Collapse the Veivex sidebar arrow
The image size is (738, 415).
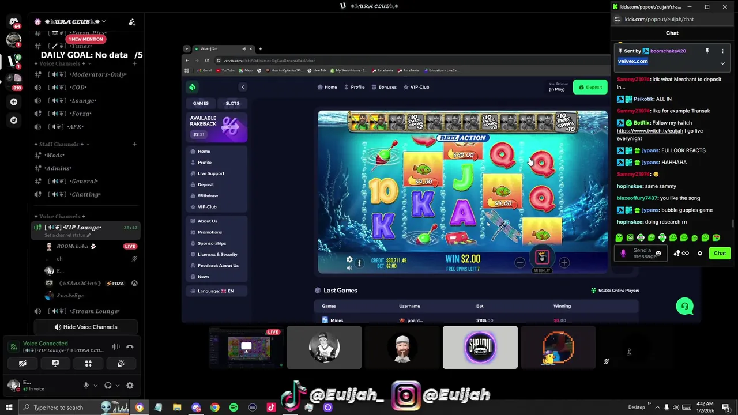243,87
